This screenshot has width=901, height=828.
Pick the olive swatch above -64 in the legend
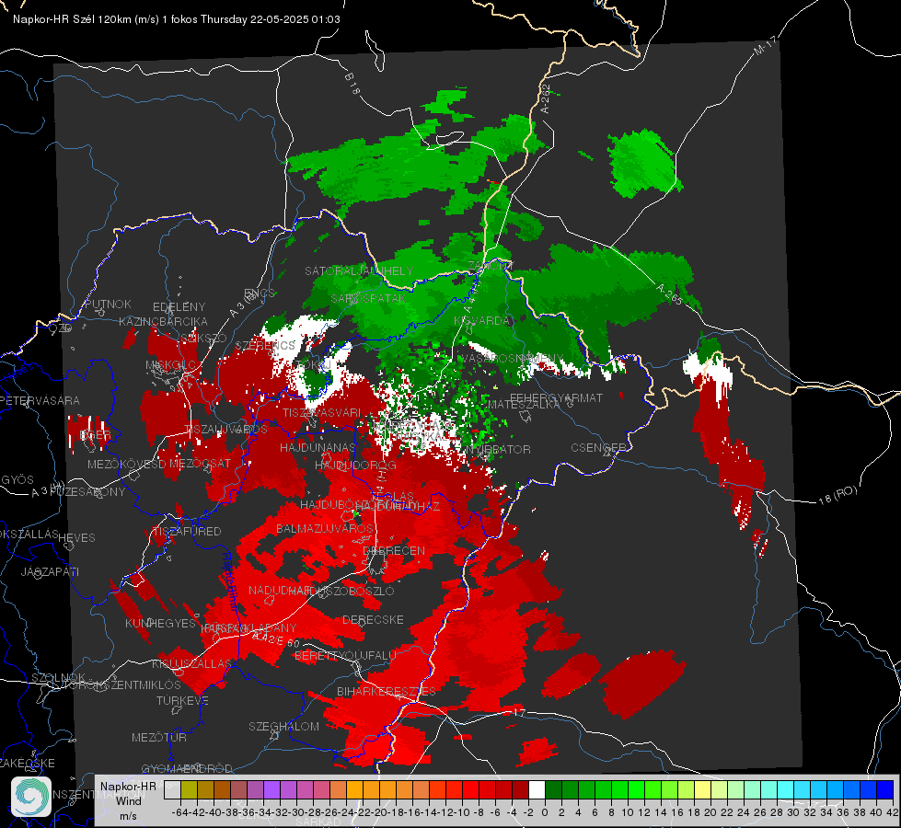[189, 789]
